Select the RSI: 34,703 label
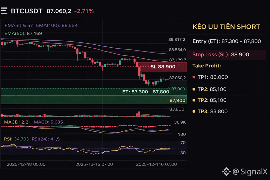This screenshot has height=180, width=270. coord(16,139)
